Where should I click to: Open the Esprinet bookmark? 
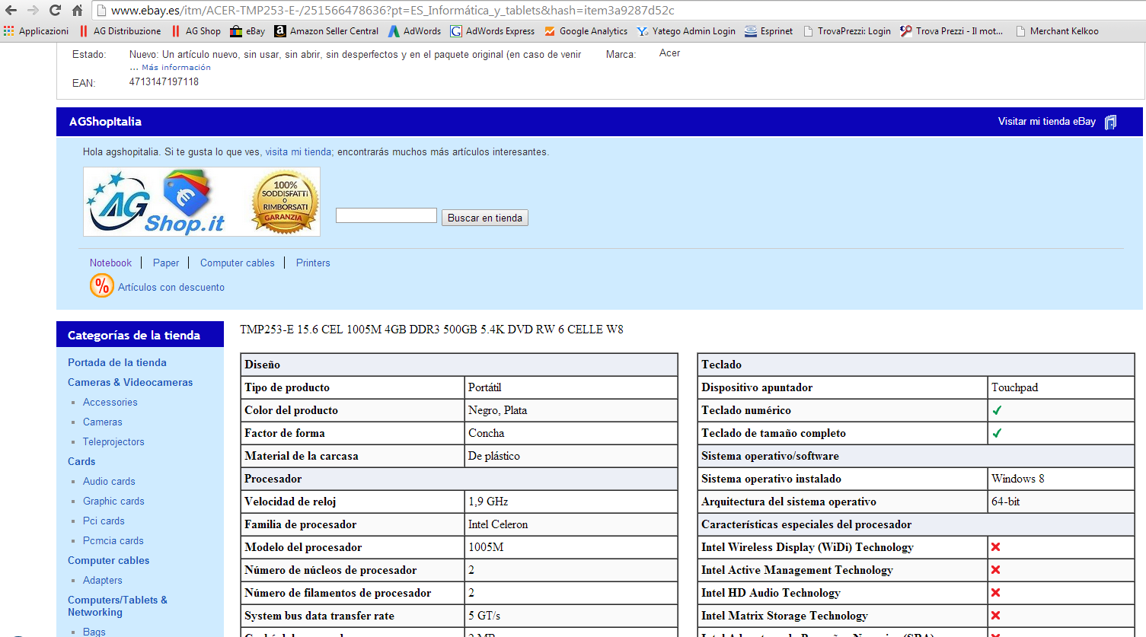(769, 31)
